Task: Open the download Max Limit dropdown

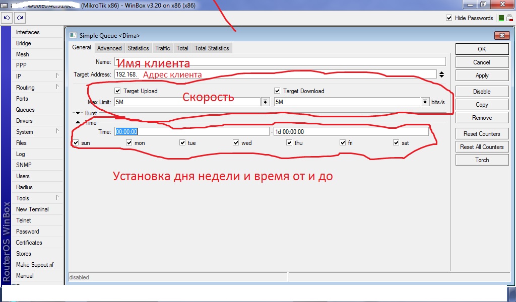Action: click(x=425, y=102)
